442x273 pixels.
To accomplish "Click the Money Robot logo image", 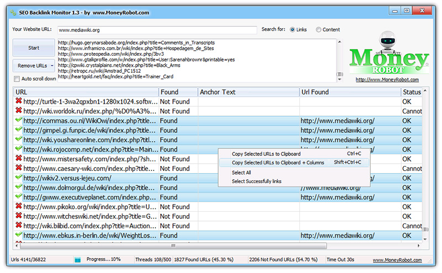I will tap(389, 52).
